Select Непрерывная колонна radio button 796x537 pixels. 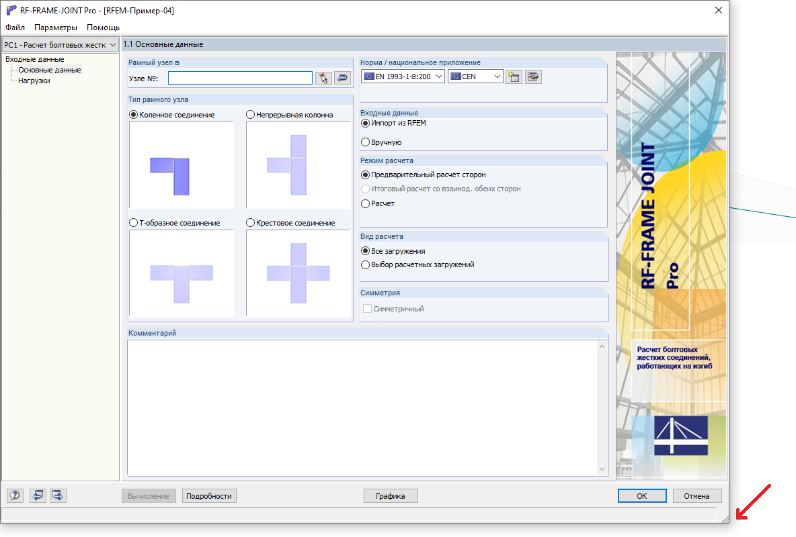tap(250, 115)
